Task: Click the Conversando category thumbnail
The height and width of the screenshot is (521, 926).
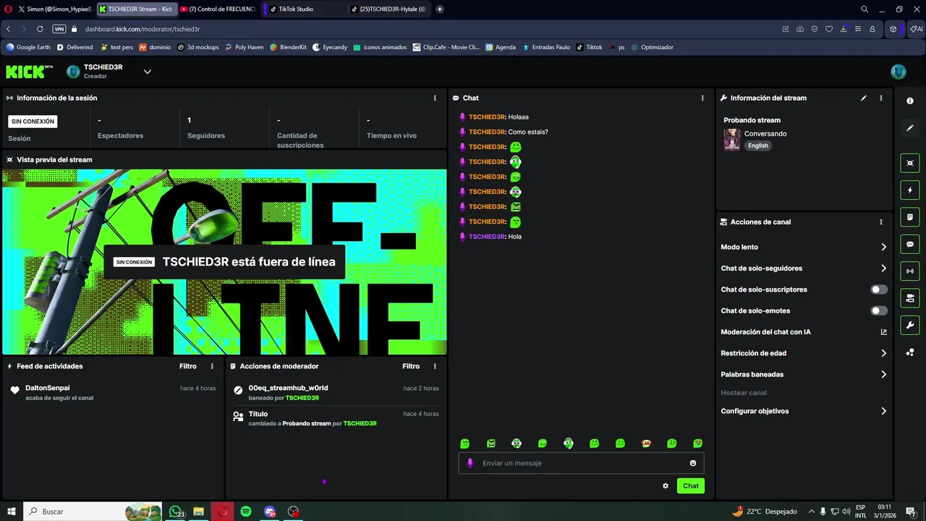Action: click(732, 140)
